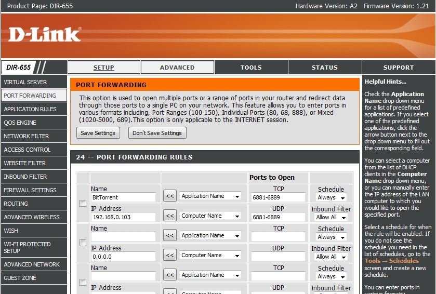Screen dimensions: 436x294
Task: Open third rule's Schedule dropdown
Action: point(331,276)
